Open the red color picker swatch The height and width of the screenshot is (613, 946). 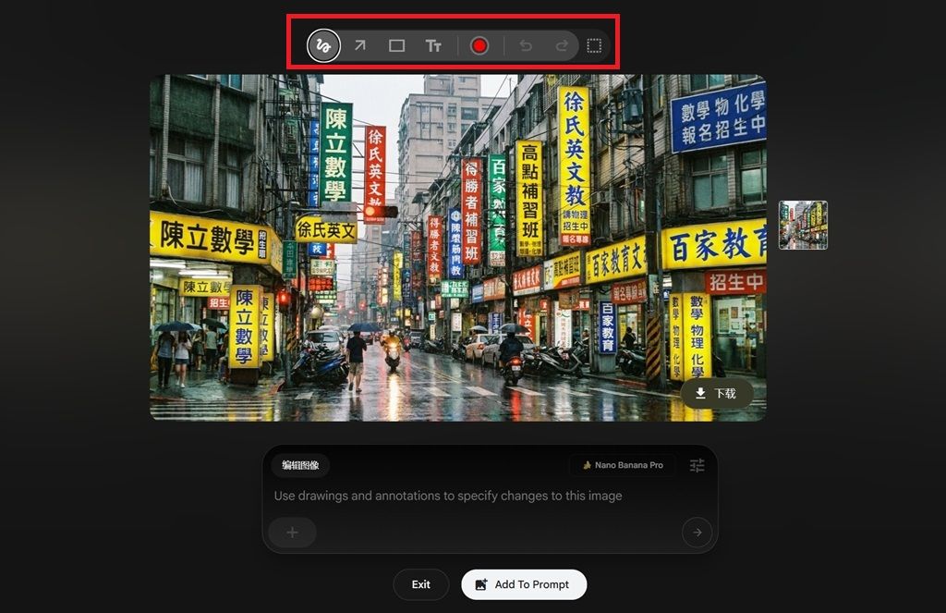coord(479,46)
